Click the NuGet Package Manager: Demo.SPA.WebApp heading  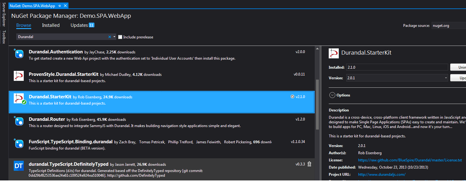[71, 16]
